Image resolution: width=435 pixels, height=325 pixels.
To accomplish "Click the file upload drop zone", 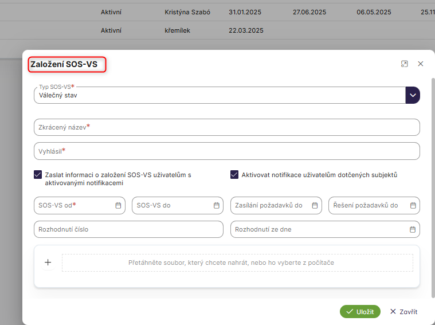I will [237, 263].
